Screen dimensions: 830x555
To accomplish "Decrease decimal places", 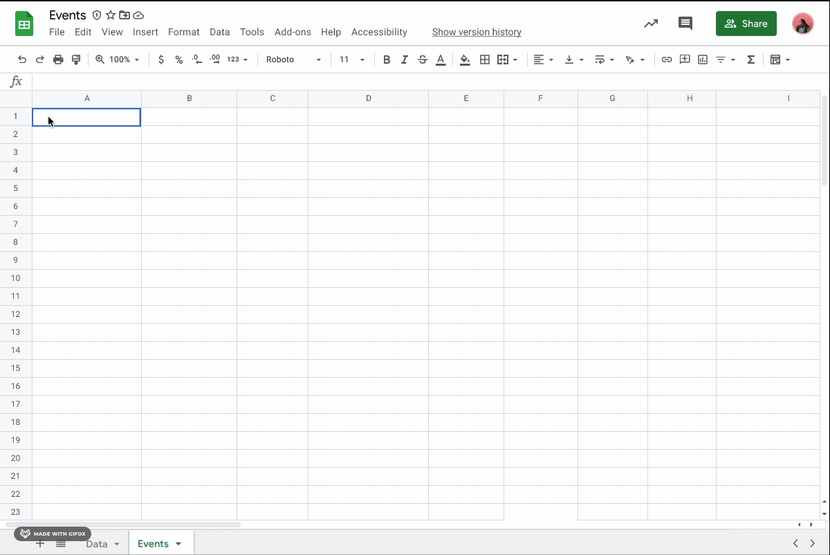I will tap(197, 60).
